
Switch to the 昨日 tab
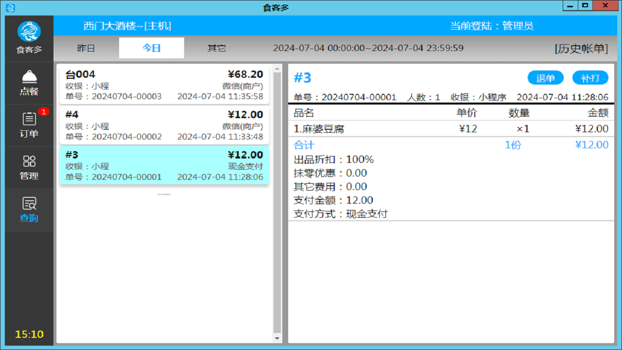(86, 48)
